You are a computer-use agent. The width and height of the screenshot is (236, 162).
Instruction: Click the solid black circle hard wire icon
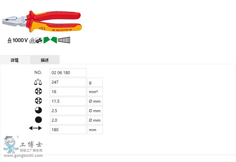coord(38,120)
